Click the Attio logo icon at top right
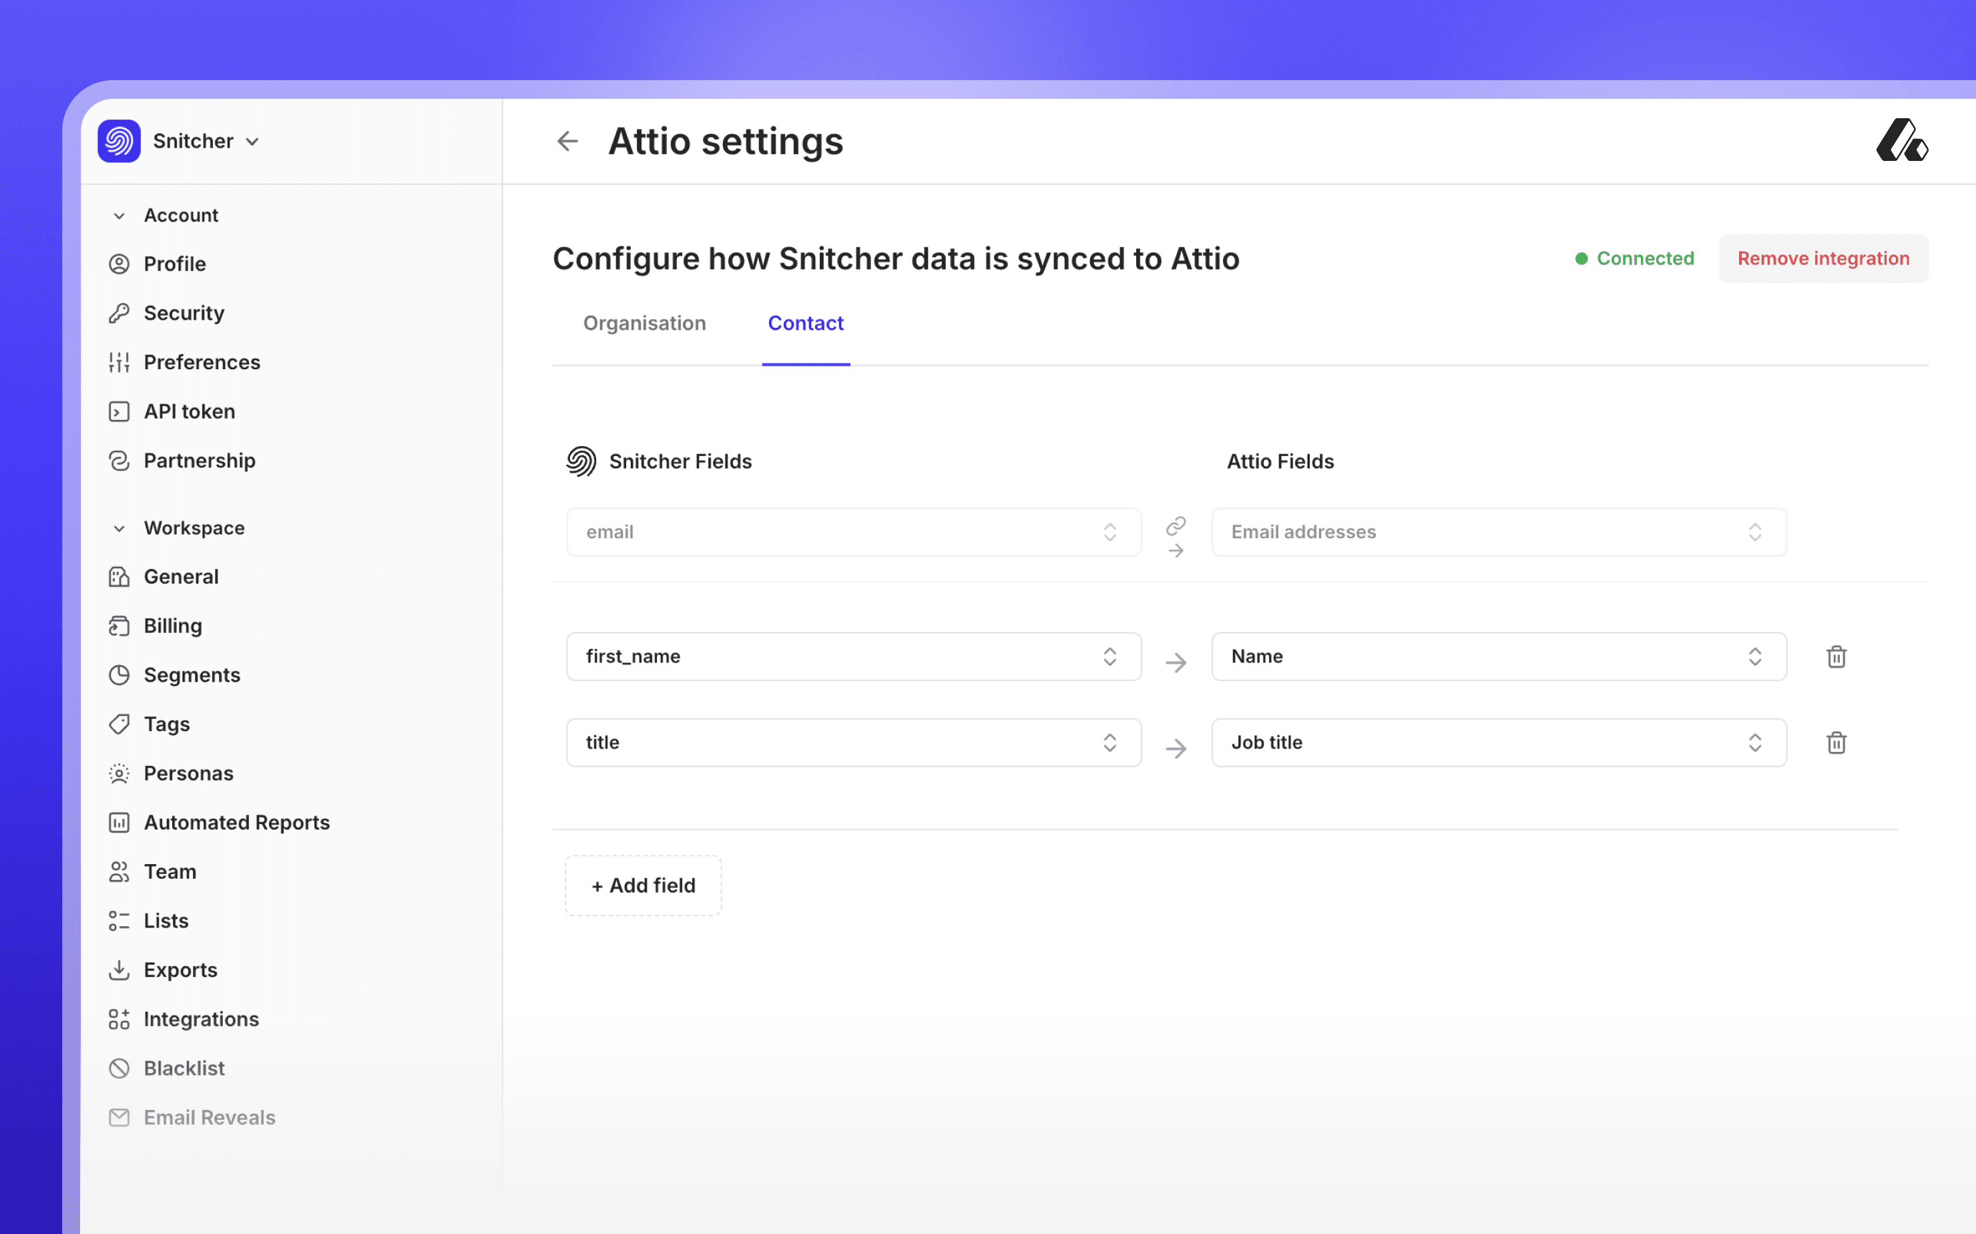This screenshot has height=1234, width=1976. [x=1901, y=141]
